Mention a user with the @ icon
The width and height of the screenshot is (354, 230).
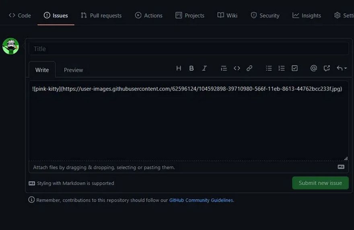click(x=314, y=68)
